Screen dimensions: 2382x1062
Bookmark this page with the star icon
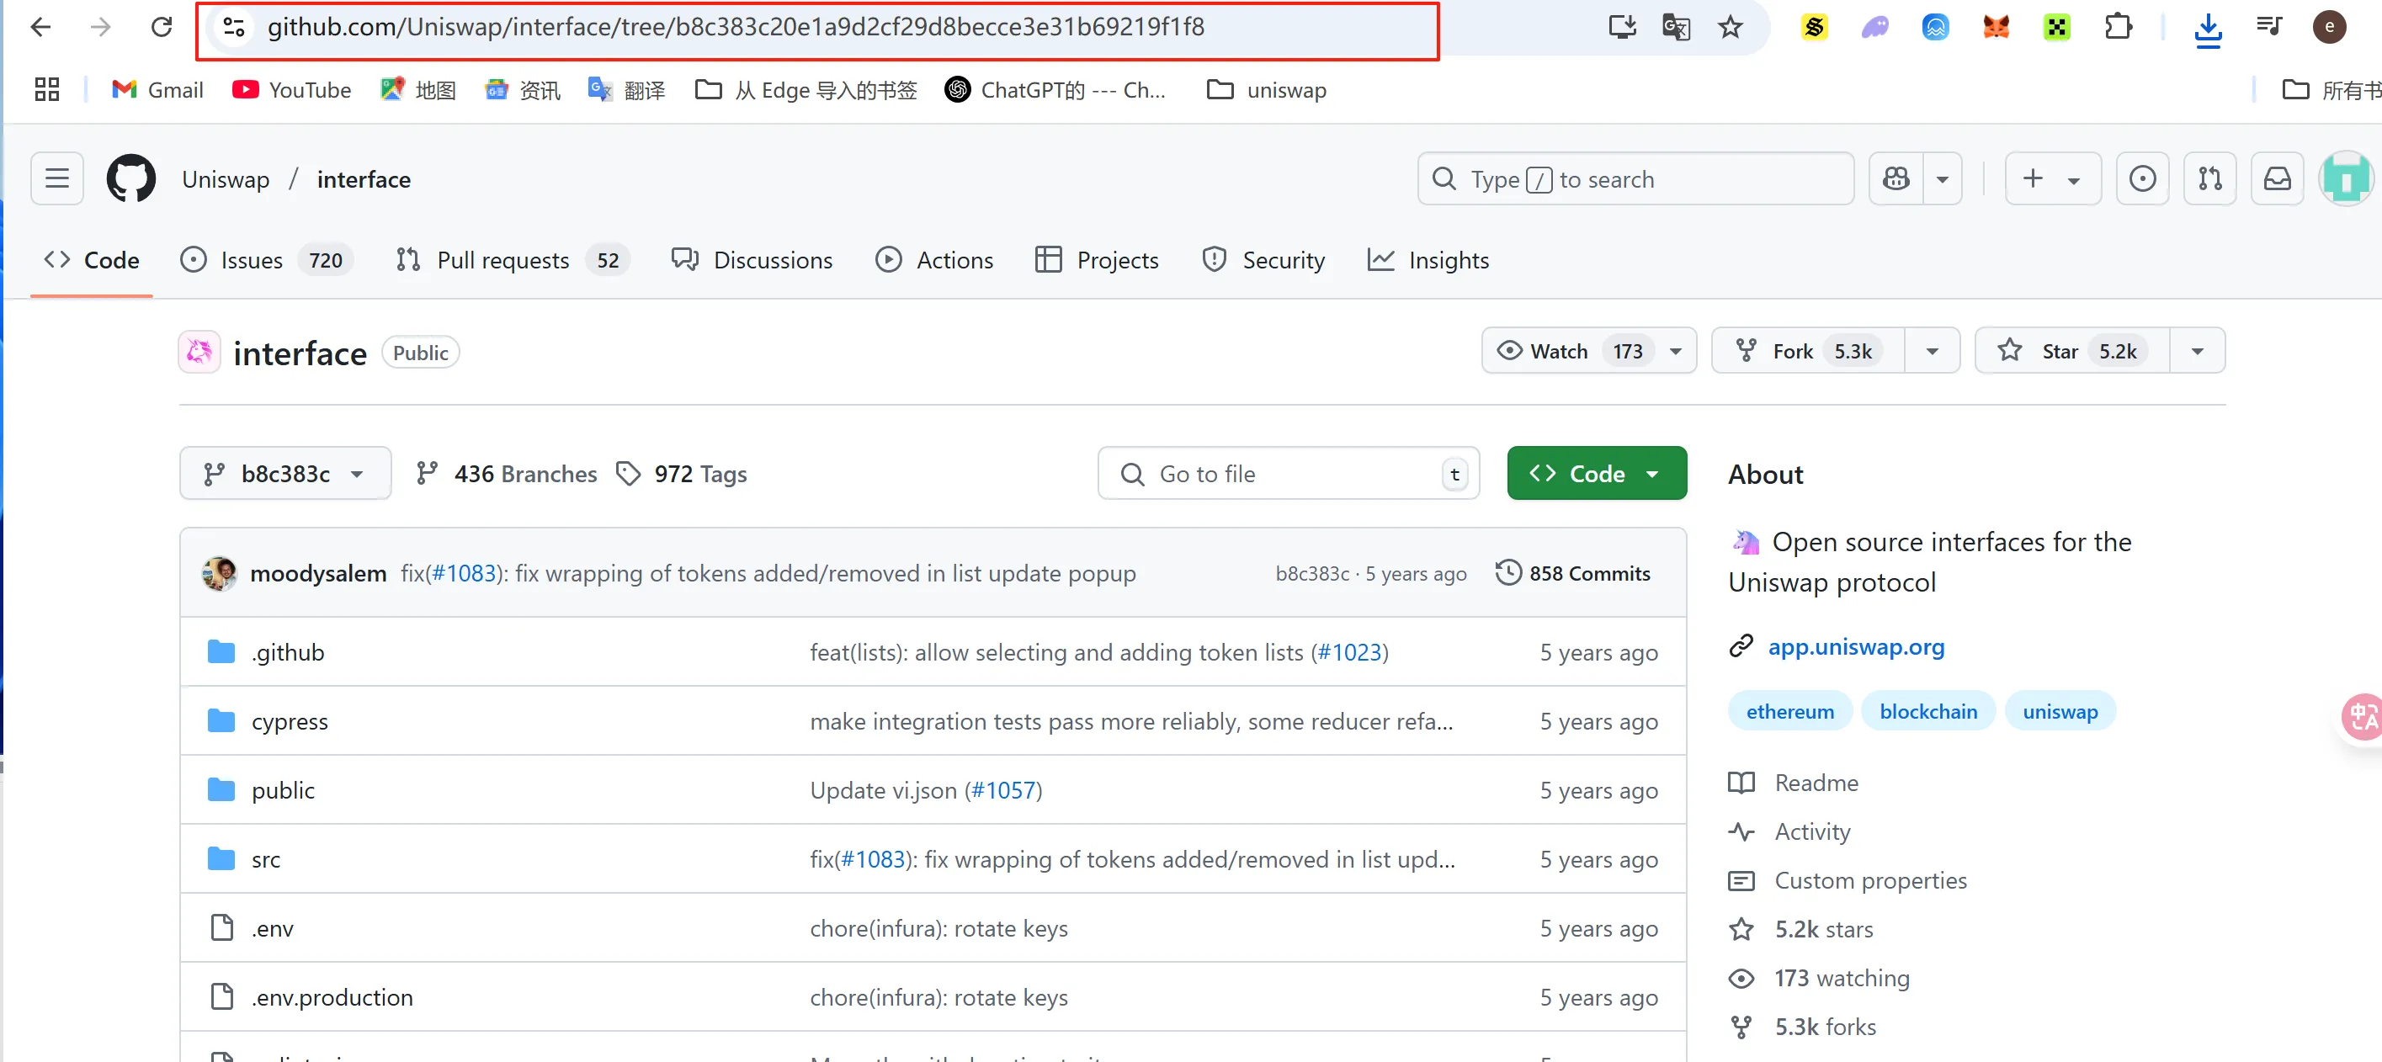coord(1729,27)
